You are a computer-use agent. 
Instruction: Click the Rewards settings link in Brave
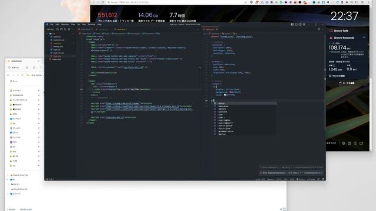tap(337, 76)
